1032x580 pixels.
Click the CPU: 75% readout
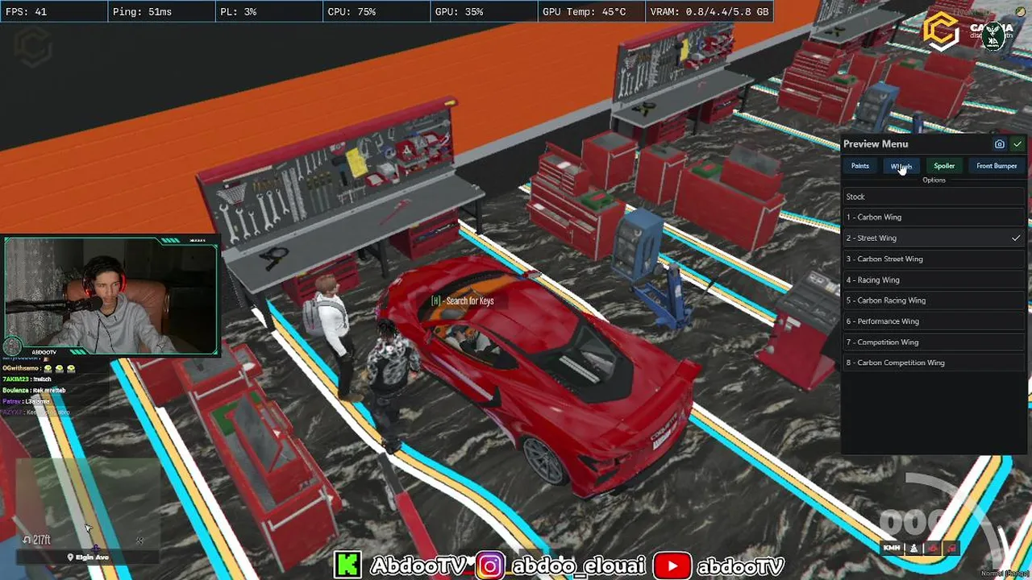pyautogui.click(x=352, y=12)
